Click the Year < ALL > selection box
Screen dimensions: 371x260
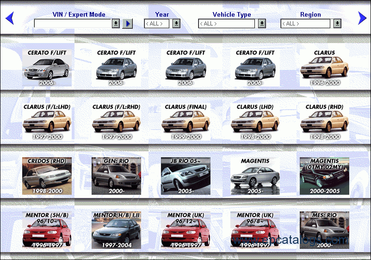pos(157,24)
